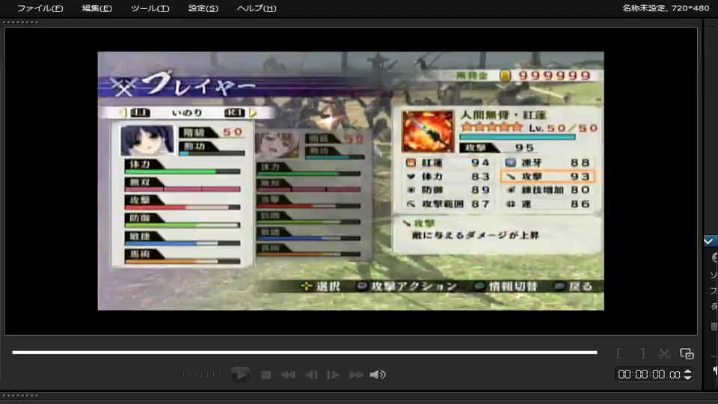The height and width of the screenshot is (404, 718).
Task: Jump to the end with the fast-forward button
Action: (356, 375)
